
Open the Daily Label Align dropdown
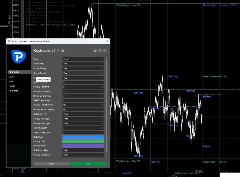pyautogui.click(x=83, y=150)
